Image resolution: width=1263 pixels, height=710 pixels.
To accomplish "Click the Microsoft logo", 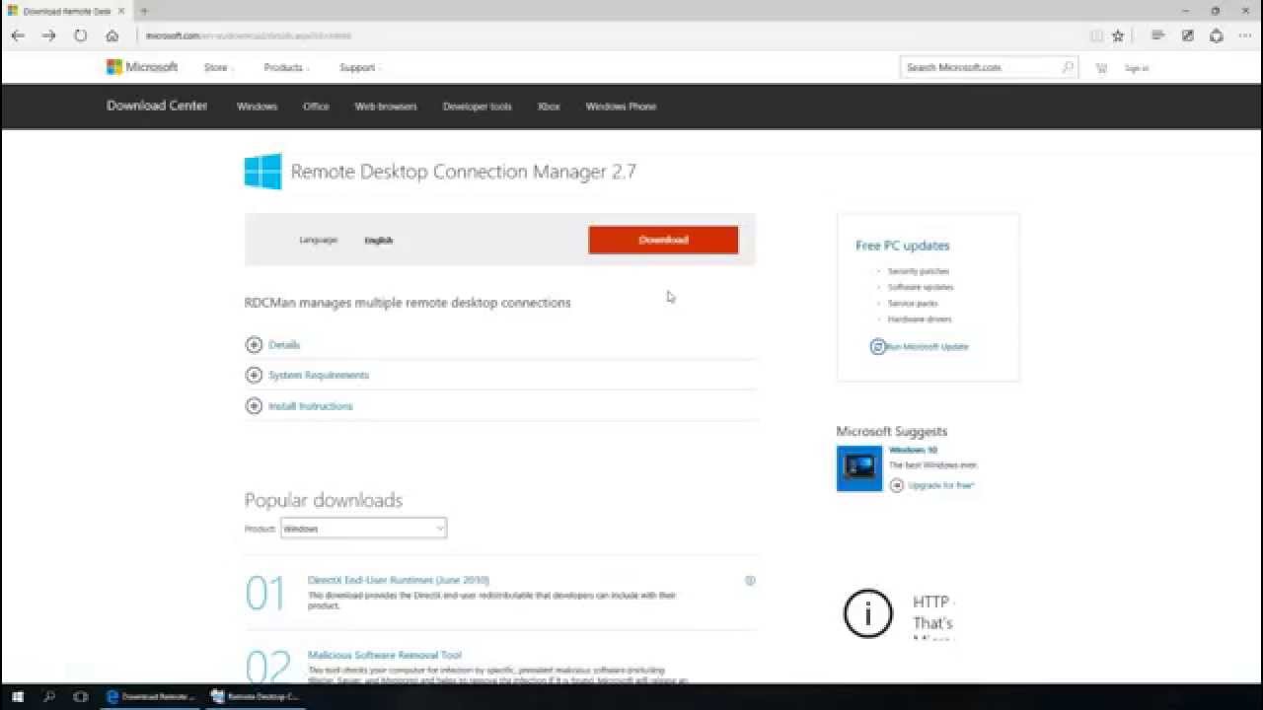I will (142, 67).
